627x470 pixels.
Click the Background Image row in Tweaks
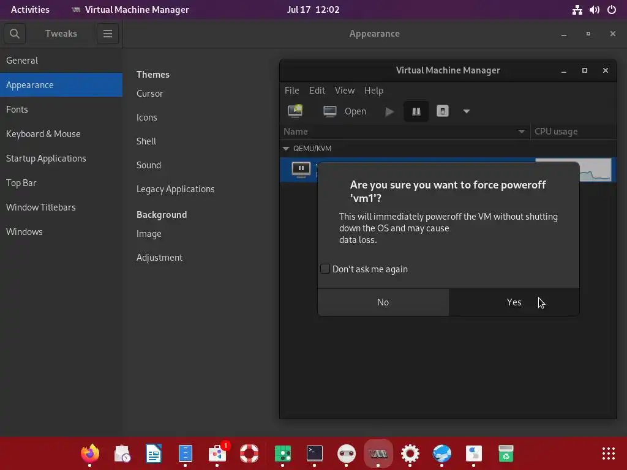click(x=149, y=234)
